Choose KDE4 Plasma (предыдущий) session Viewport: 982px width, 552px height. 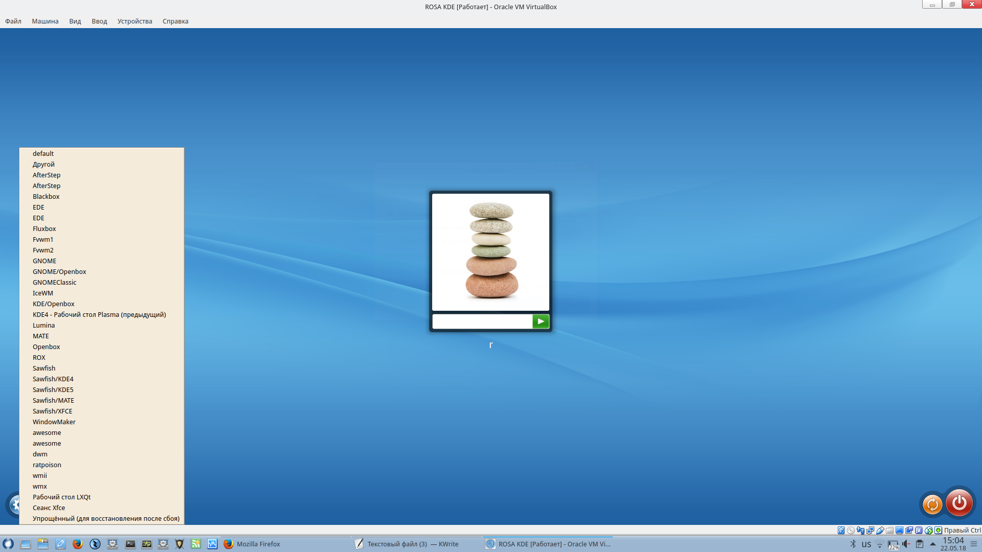pyautogui.click(x=99, y=314)
